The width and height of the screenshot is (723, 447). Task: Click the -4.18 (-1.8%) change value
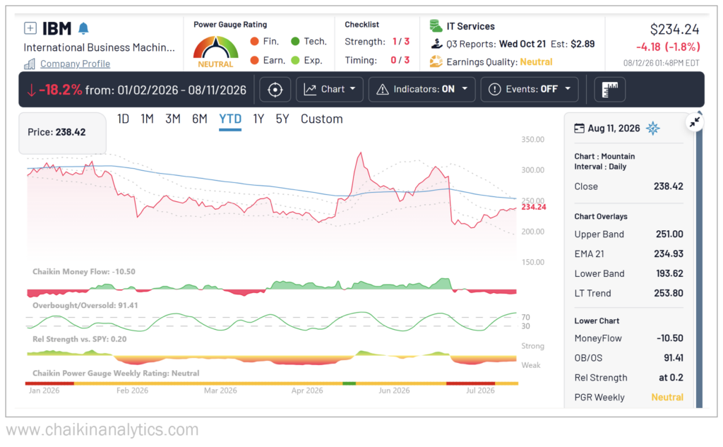click(x=668, y=47)
